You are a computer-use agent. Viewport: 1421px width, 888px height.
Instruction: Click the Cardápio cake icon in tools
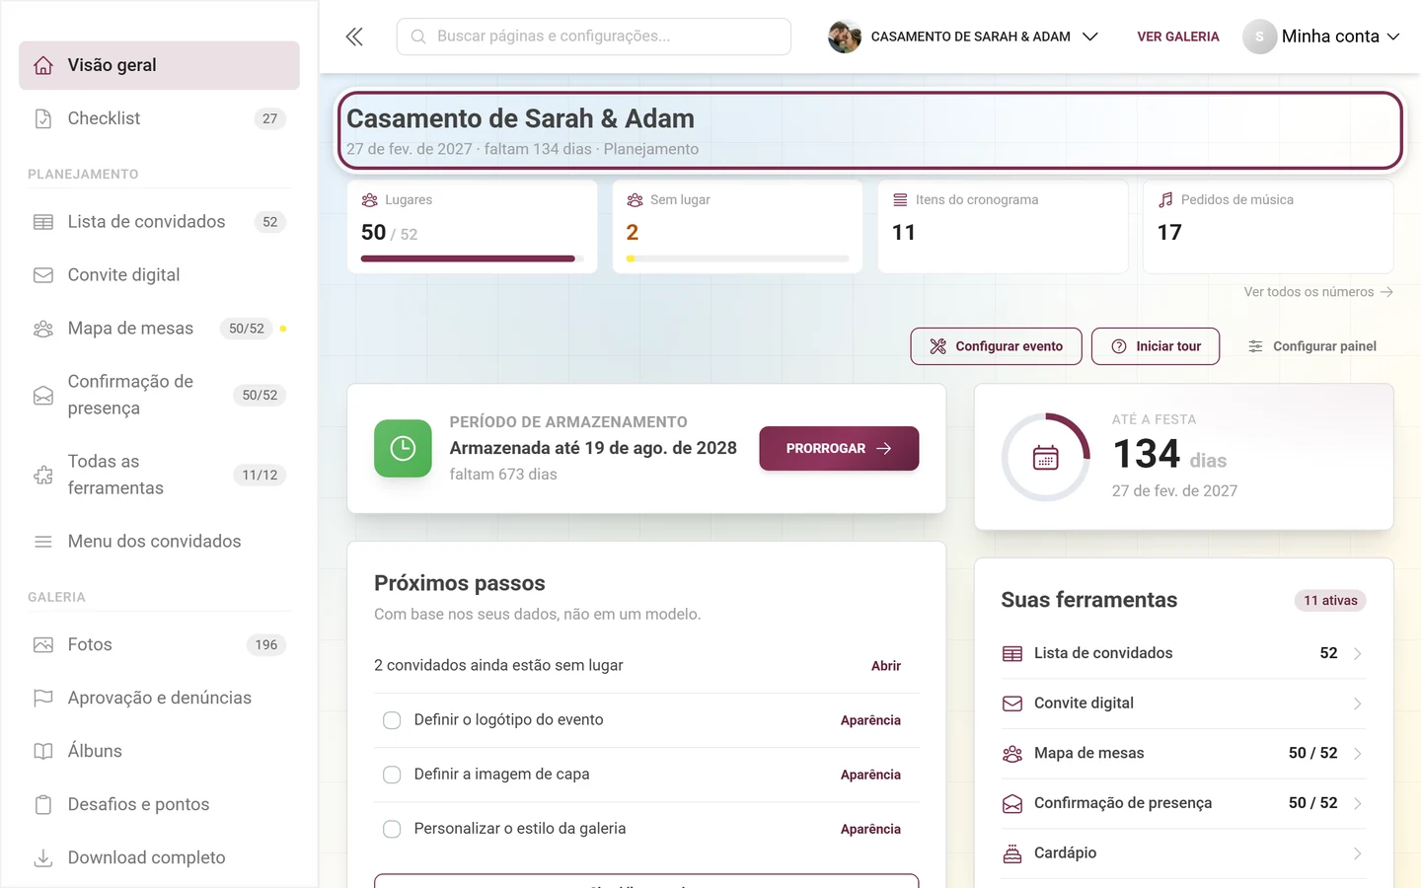pos(1012,853)
